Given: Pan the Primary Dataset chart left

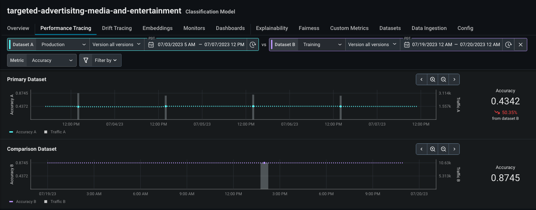Looking at the screenshot, I should [x=421, y=79].
